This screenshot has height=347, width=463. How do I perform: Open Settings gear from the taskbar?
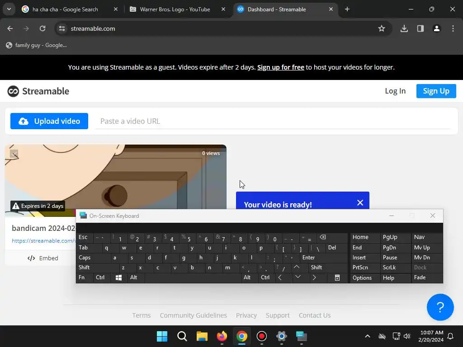point(281,336)
